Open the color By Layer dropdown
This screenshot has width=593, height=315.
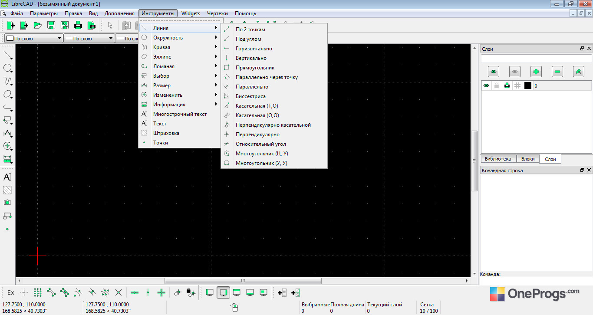tap(34, 39)
